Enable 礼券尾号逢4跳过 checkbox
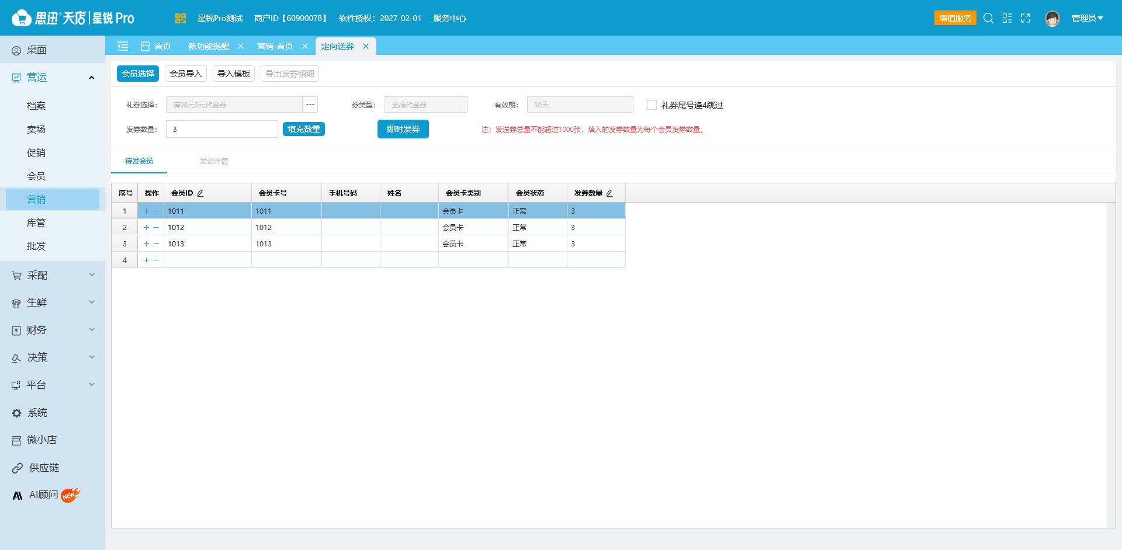This screenshot has height=550, width=1122. click(652, 105)
